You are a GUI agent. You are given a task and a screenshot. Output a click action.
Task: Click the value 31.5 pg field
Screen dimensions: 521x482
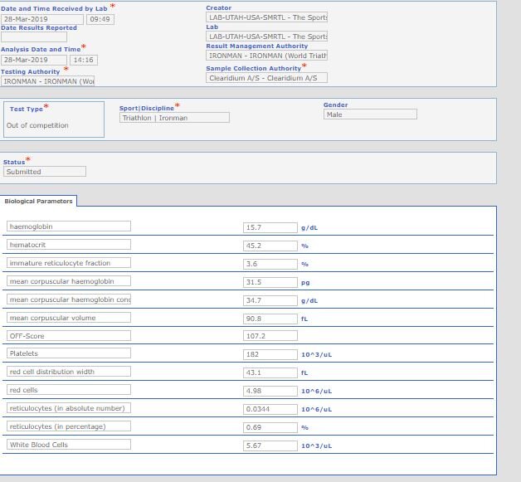click(x=270, y=282)
